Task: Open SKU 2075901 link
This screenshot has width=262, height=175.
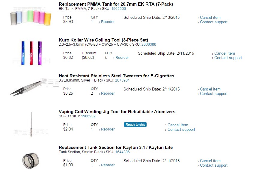Action: point(122,80)
